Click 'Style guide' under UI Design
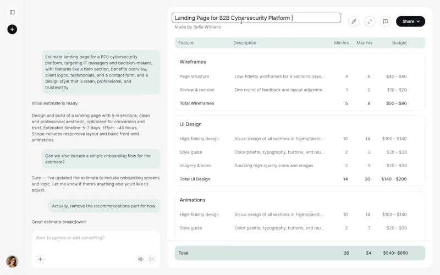The width and height of the screenshot is (440, 275). click(191, 152)
